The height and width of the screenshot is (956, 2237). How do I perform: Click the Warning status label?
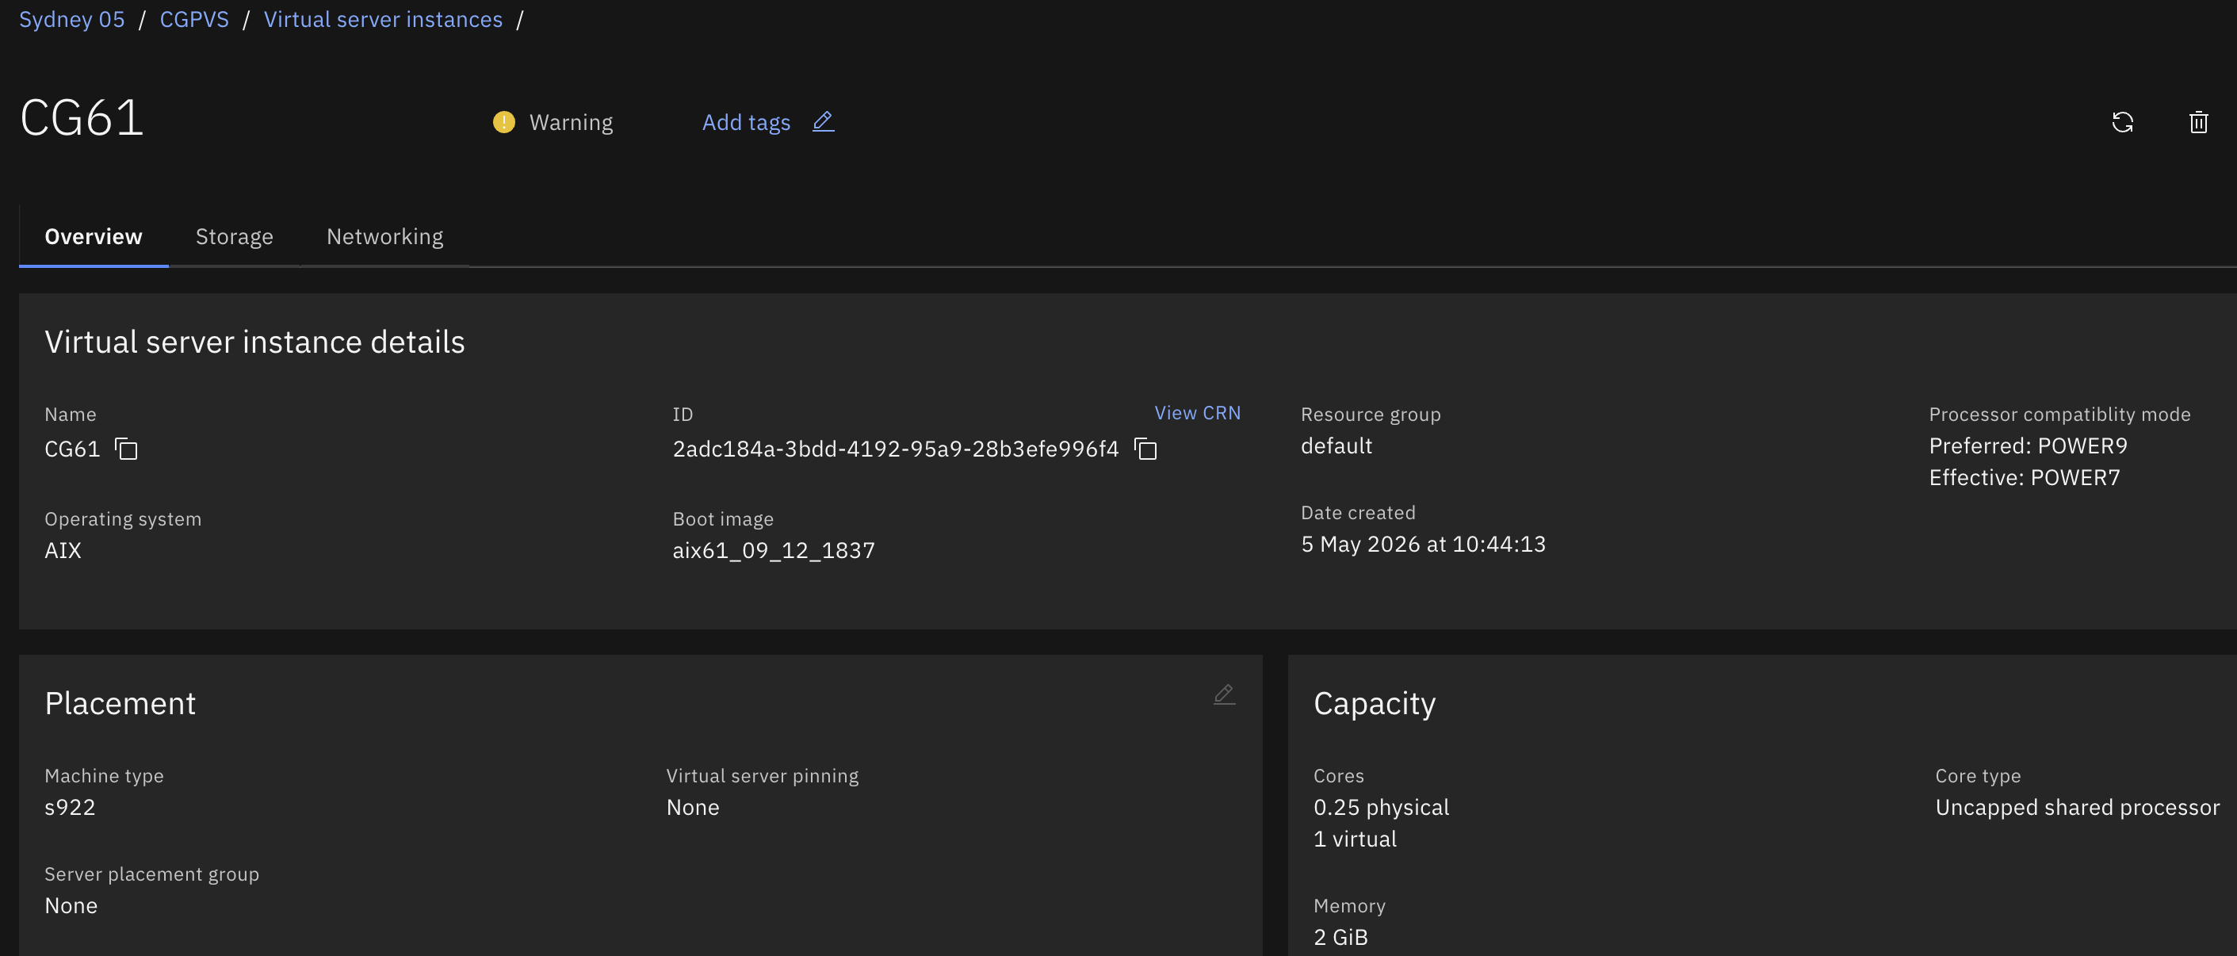571,122
